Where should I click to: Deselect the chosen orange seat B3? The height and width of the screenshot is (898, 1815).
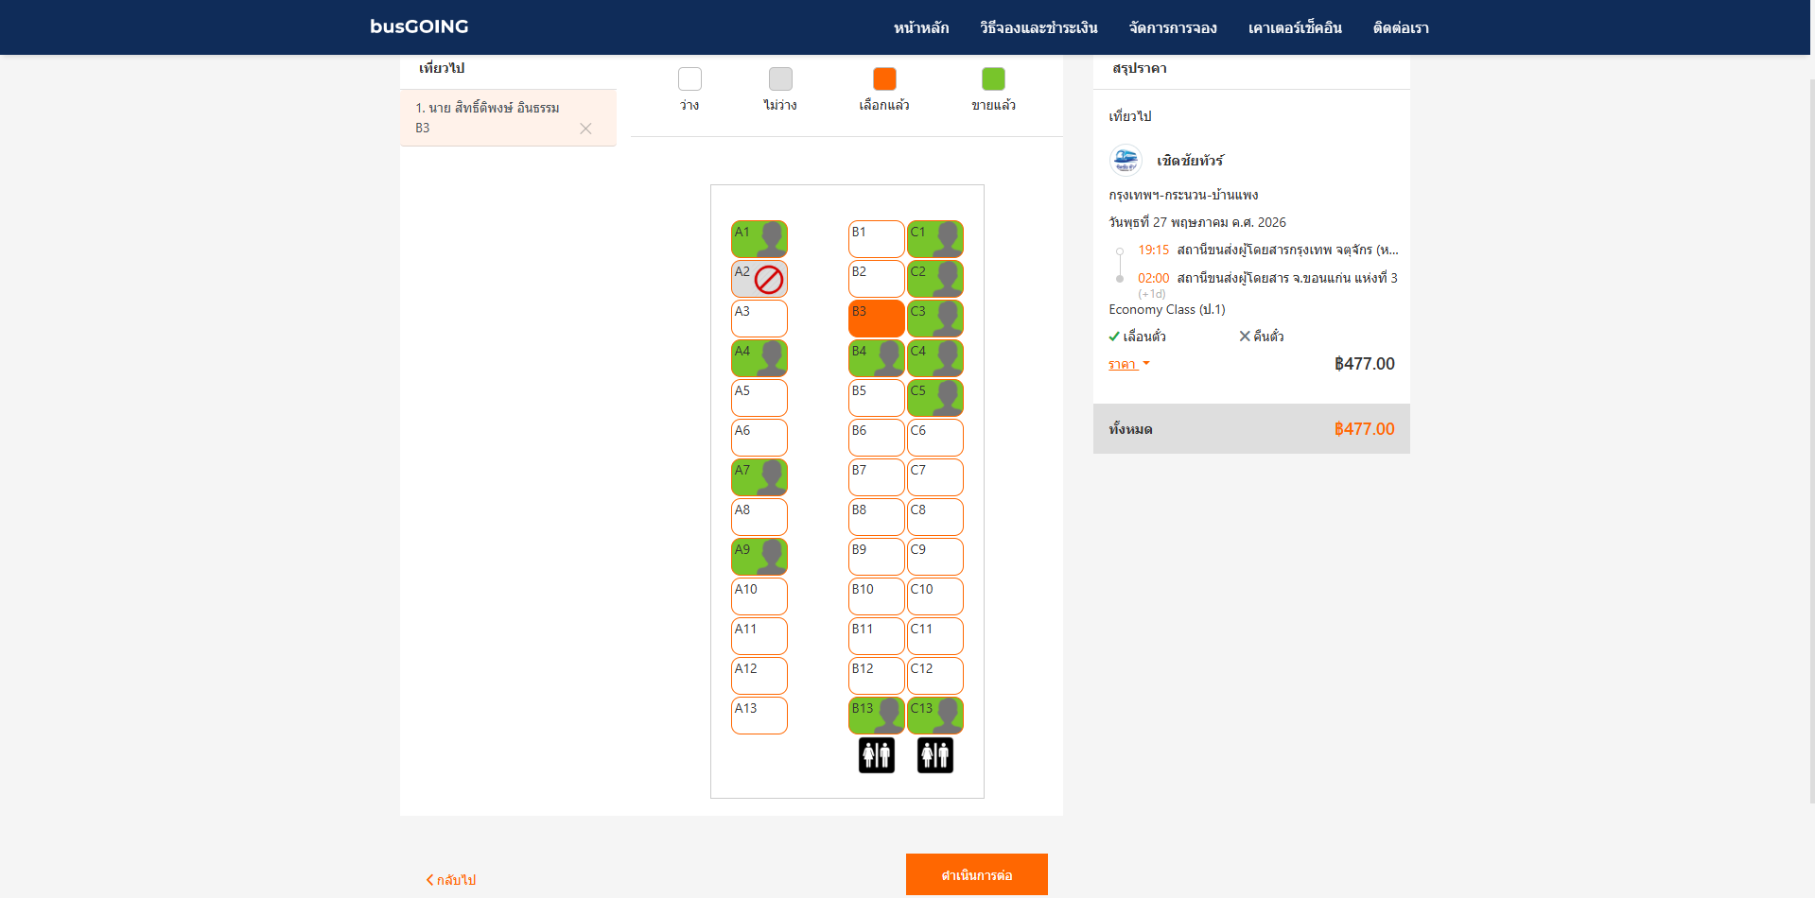pyautogui.click(x=877, y=319)
